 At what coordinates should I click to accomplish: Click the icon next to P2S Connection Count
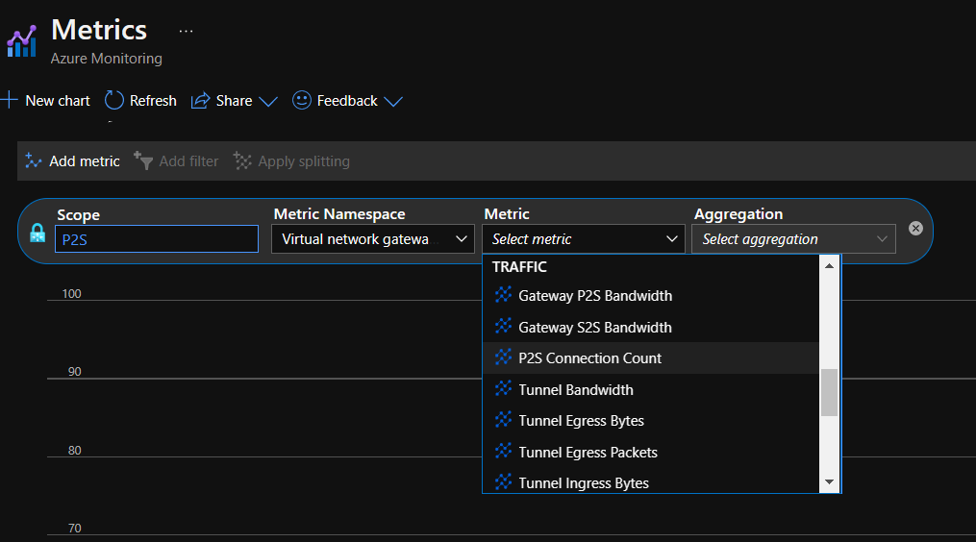point(503,357)
